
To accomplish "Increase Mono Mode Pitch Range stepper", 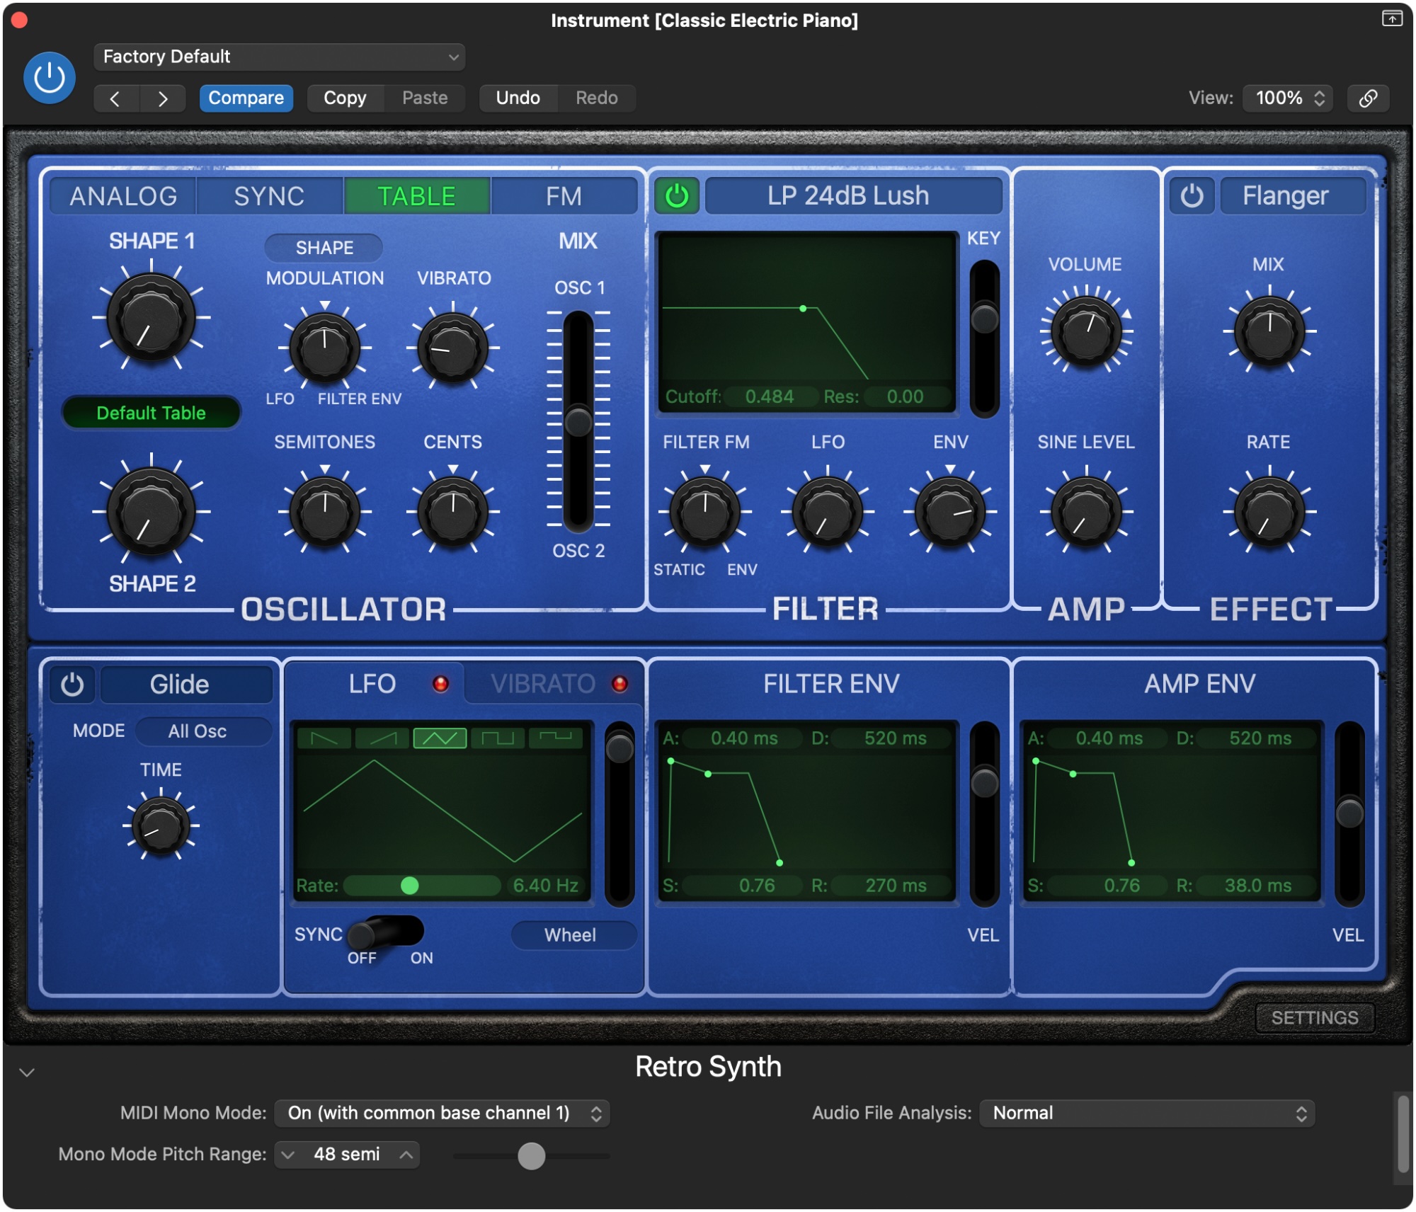I will 406,1155.
